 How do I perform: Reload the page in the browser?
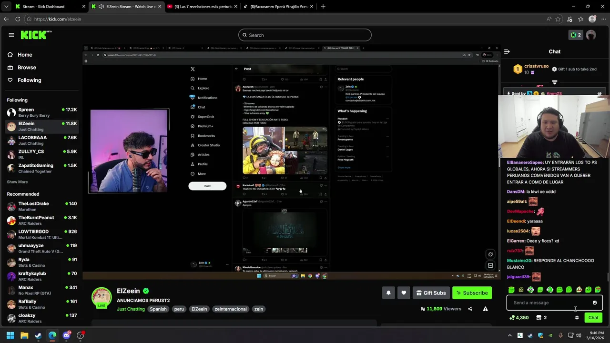[x=18, y=19]
